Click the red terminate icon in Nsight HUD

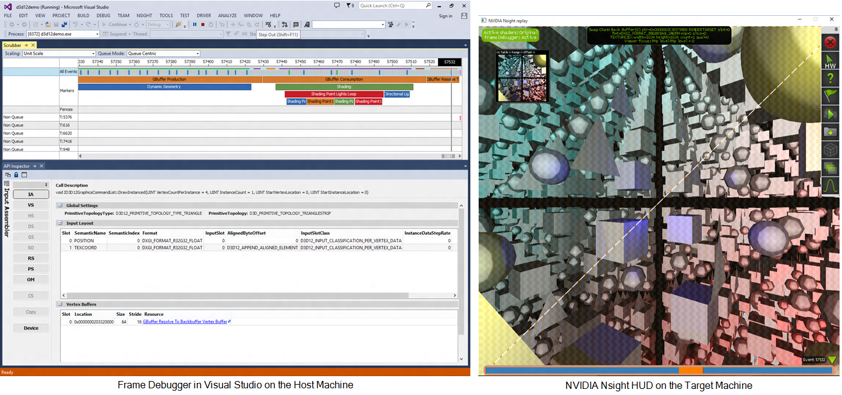830,42
